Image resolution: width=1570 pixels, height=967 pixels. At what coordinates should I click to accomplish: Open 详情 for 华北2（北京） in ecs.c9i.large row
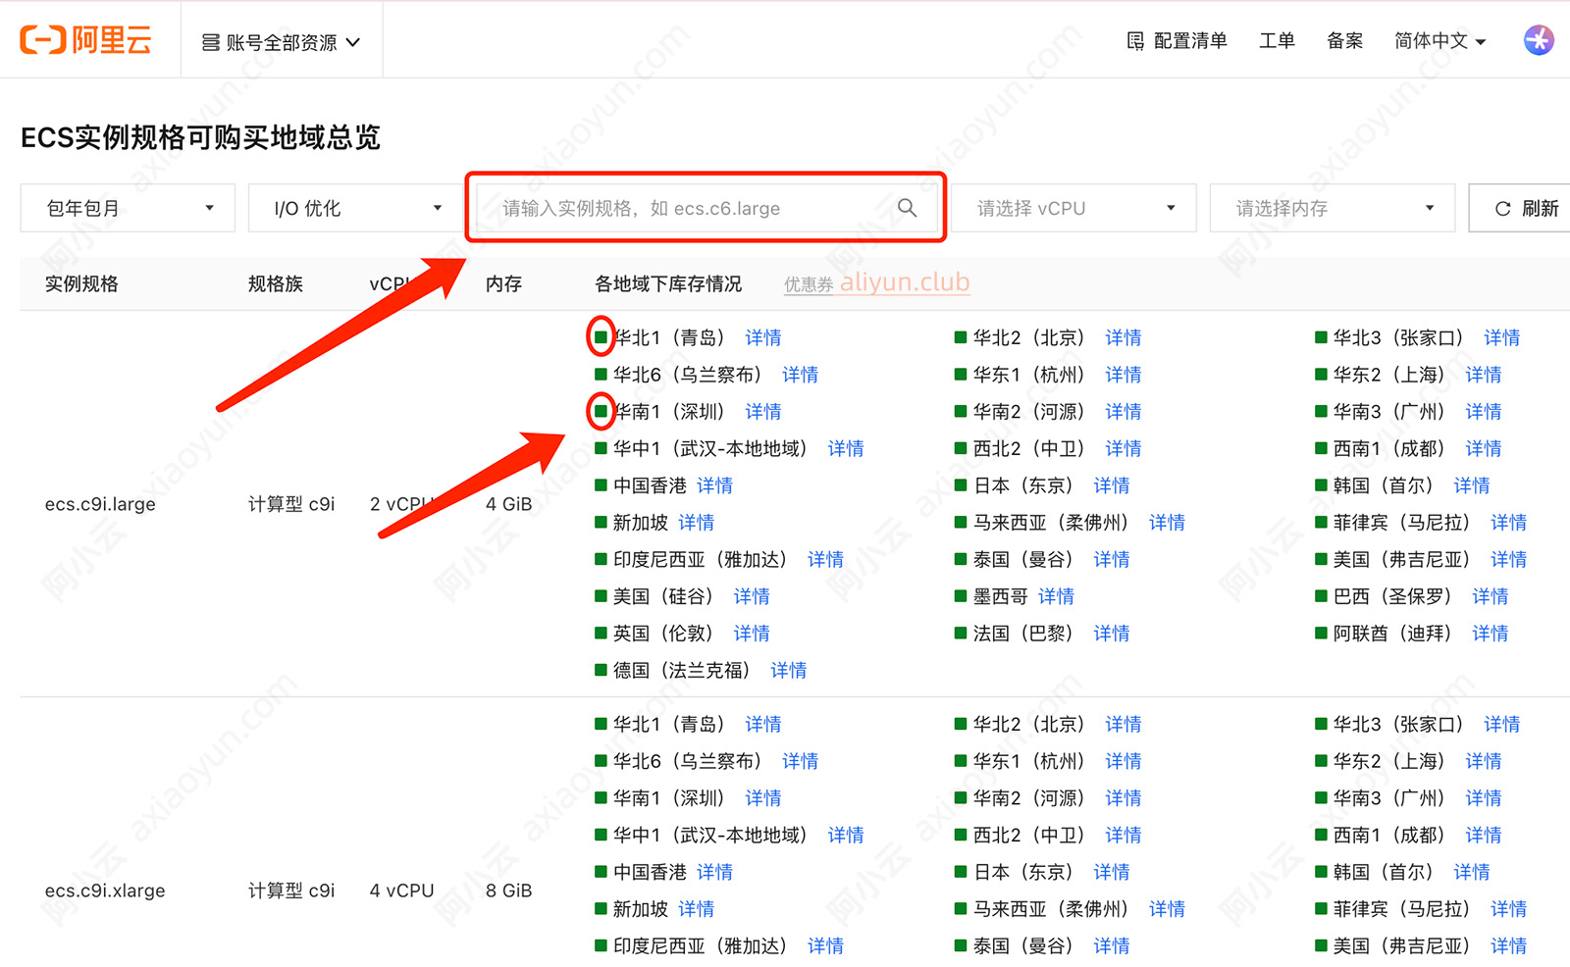point(1124,337)
